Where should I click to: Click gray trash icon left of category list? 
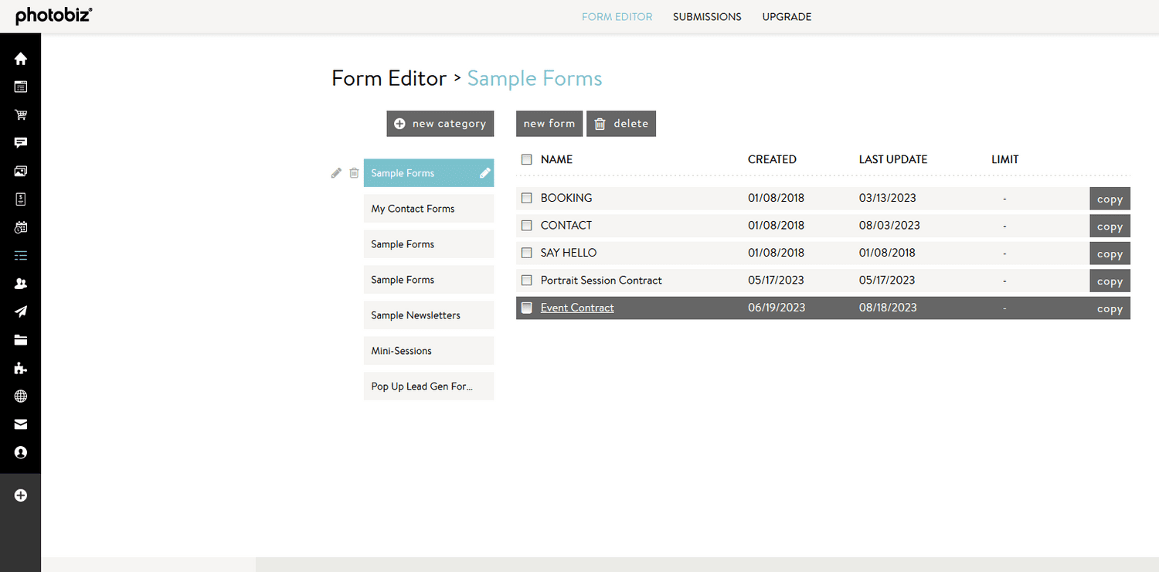point(354,173)
